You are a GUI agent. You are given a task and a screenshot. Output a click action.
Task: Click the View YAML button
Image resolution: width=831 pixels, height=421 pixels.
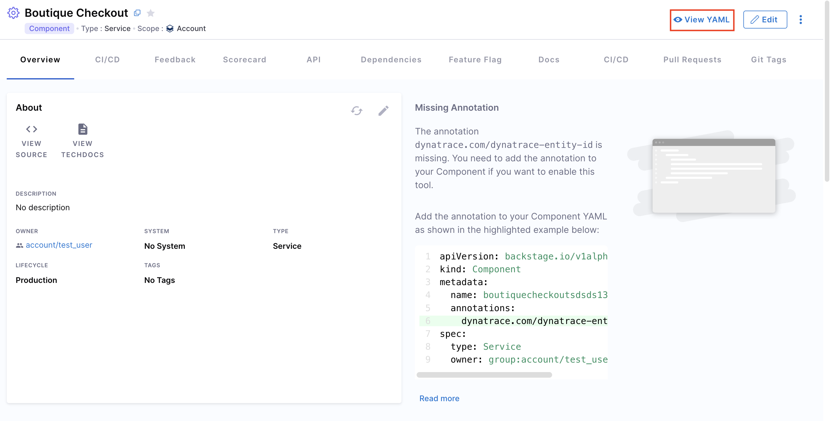pos(702,20)
